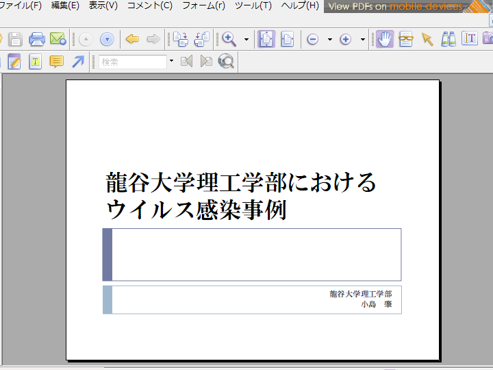The width and height of the screenshot is (493, 370).
Task: Click the Print icon
Action: pyautogui.click(x=37, y=39)
